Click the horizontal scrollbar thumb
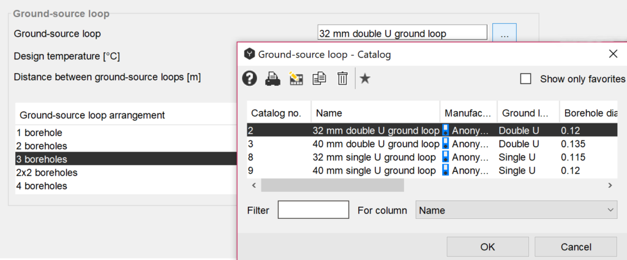Viewport: 627px width, 260px height. point(332,185)
